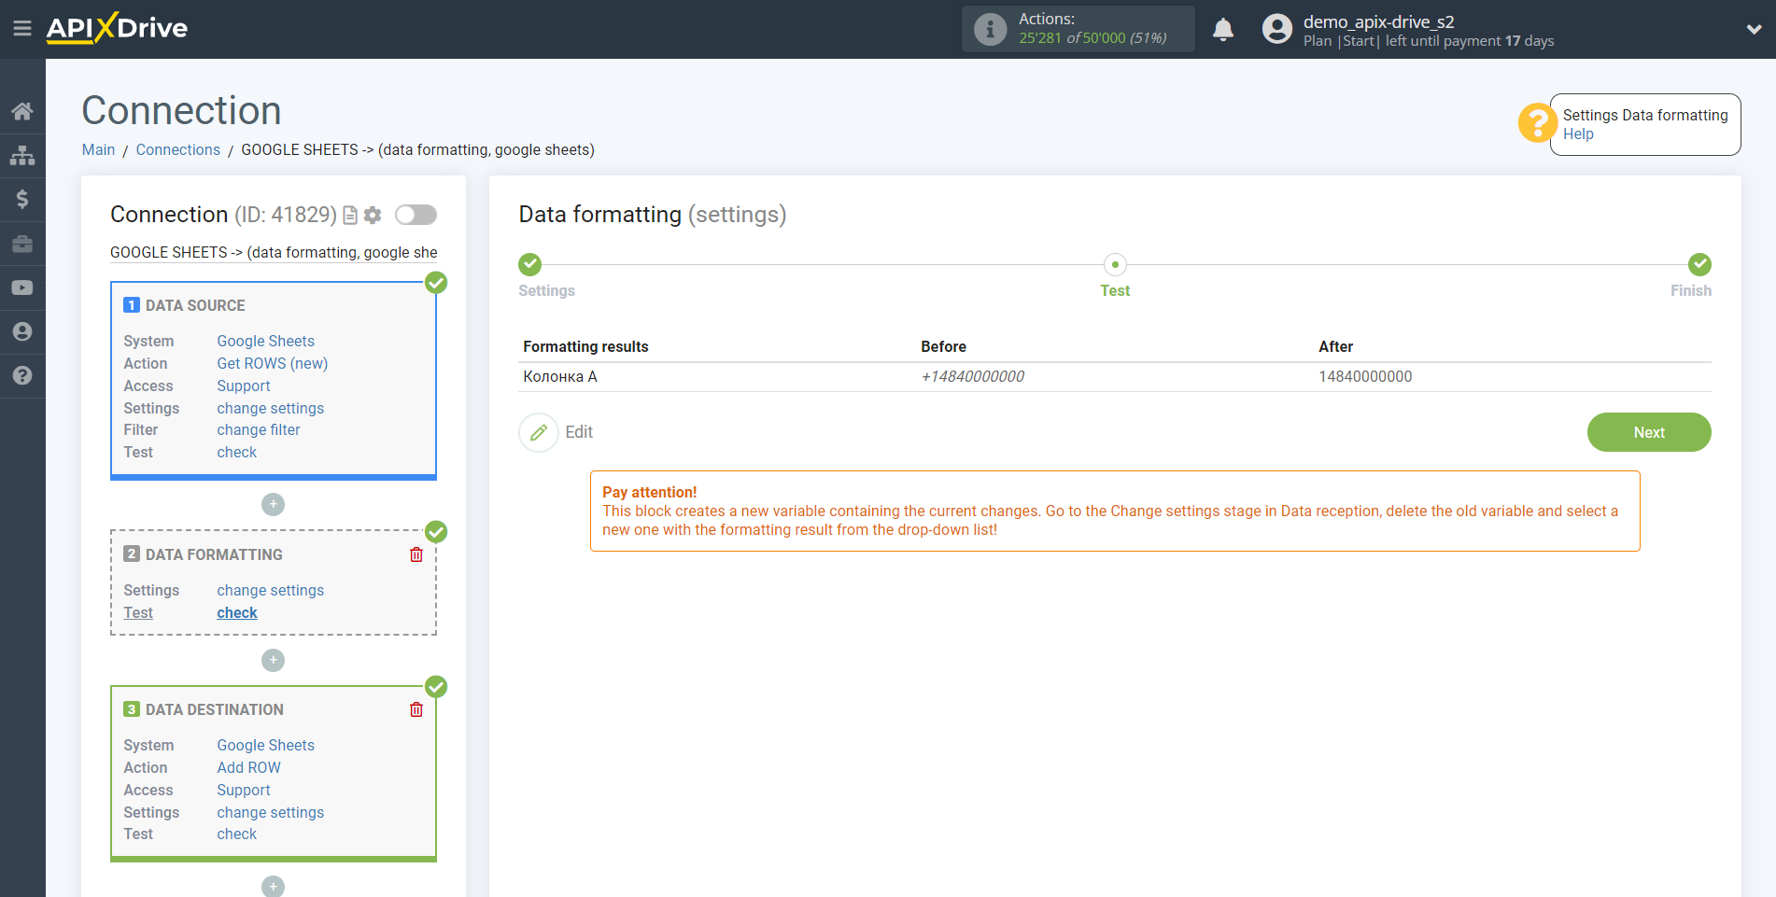The height and width of the screenshot is (897, 1776).
Task: Click the ApiX-Drive logo
Action: point(118,28)
